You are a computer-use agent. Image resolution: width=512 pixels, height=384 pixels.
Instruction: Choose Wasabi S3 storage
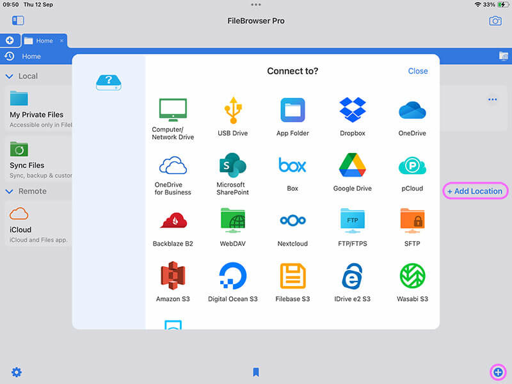412,283
